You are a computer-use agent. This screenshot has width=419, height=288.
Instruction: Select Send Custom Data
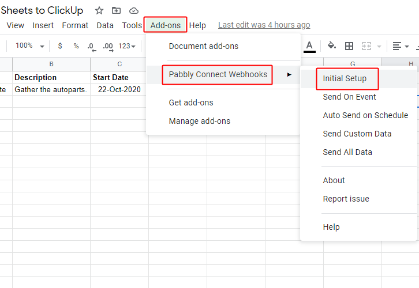[x=358, y=134]
